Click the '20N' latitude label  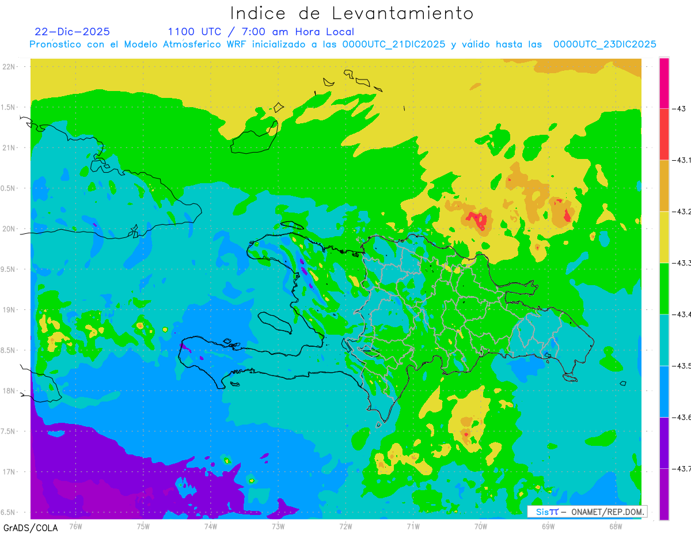coord(10,229)
